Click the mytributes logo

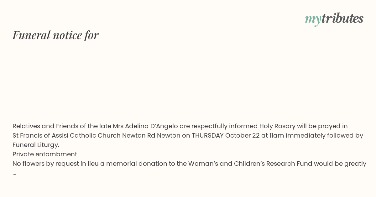click(x=334, y=19)
